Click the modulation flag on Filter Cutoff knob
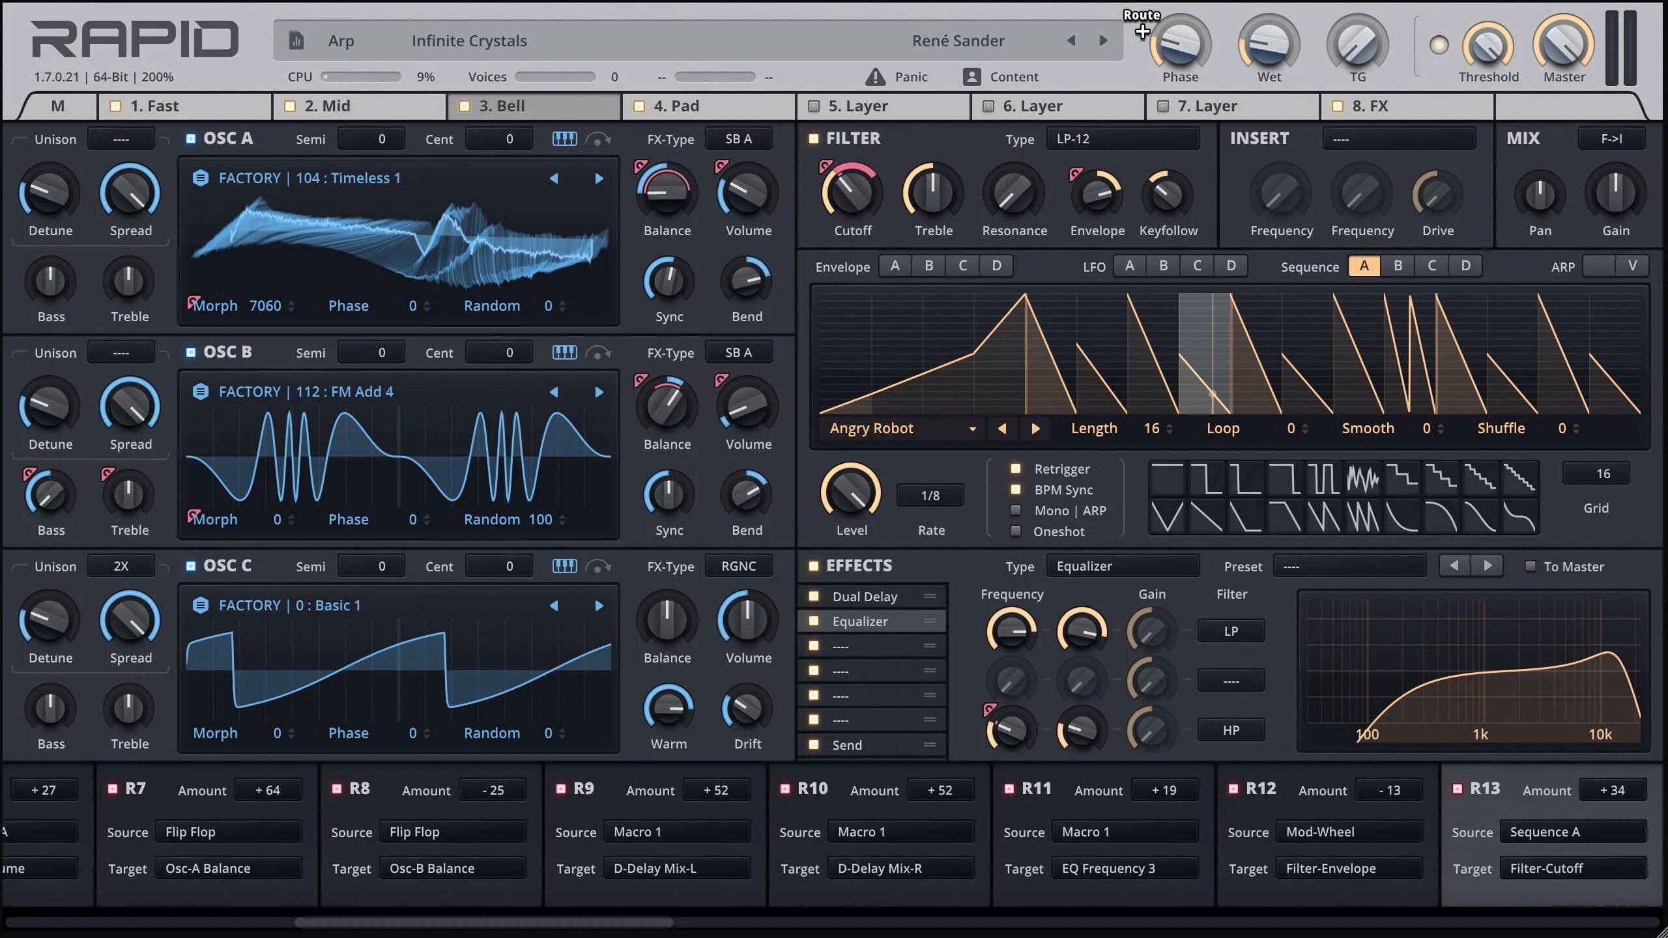This screenshot has width=1668, height=938. [x=826, y=166]
